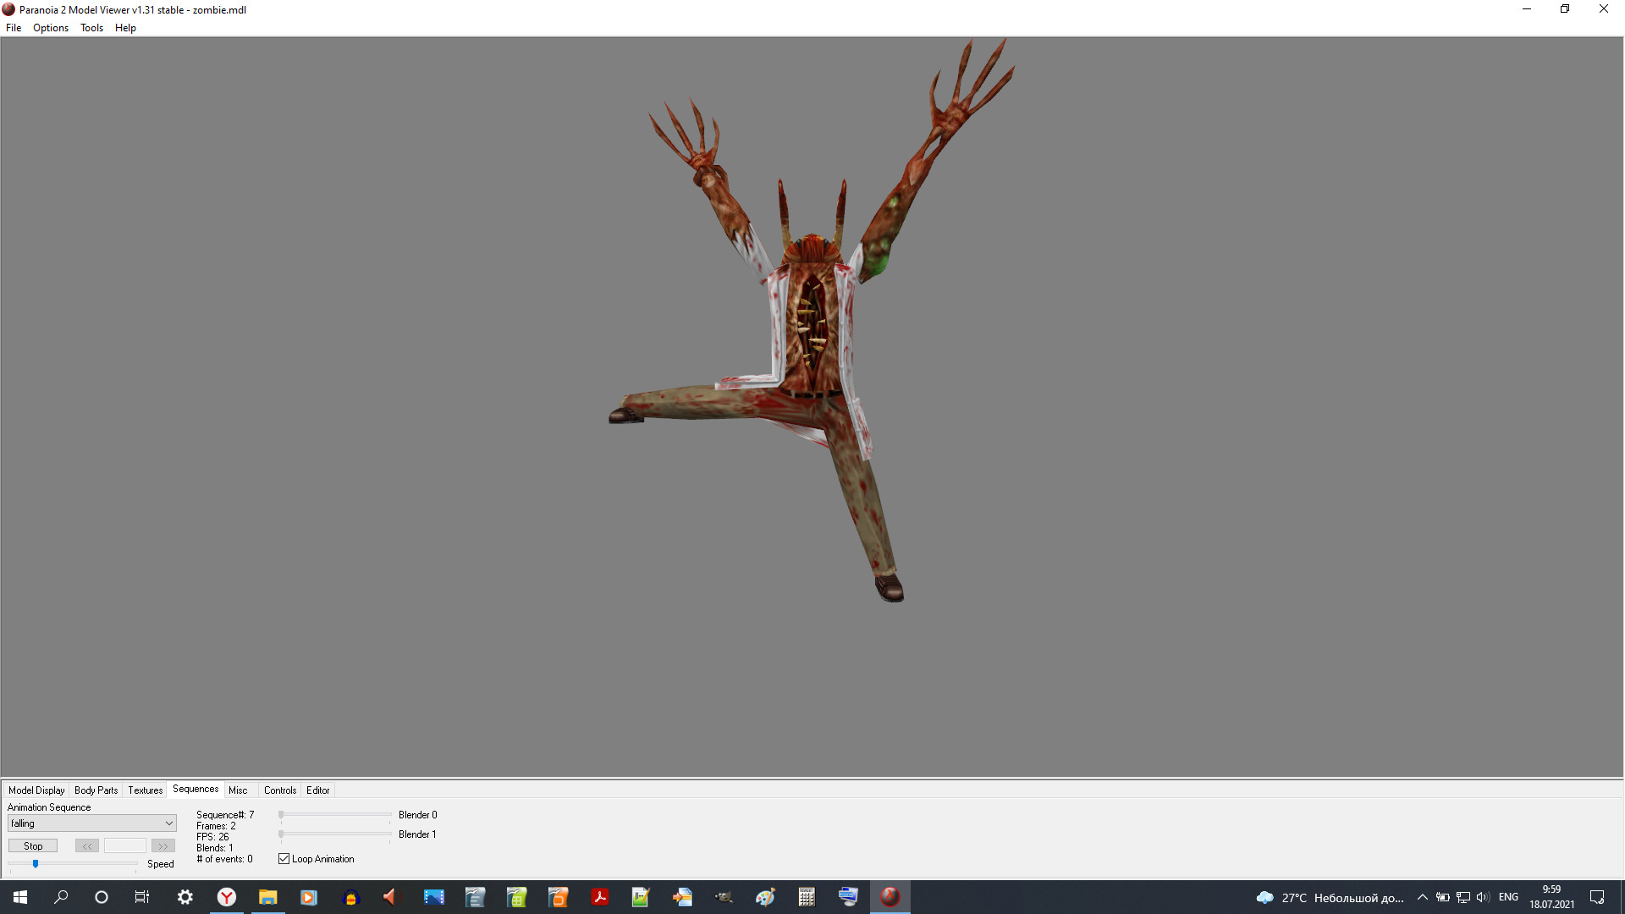The image size is (1625, 914).
Task: Step forward one frame with >> button
Action: tap(162, 845)
